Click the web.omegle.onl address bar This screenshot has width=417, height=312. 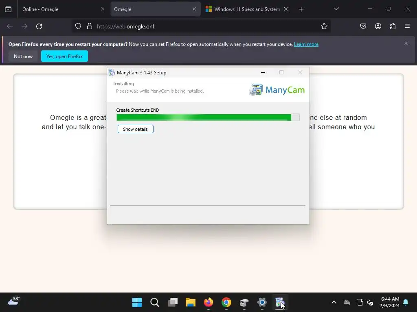coord(202,26)
